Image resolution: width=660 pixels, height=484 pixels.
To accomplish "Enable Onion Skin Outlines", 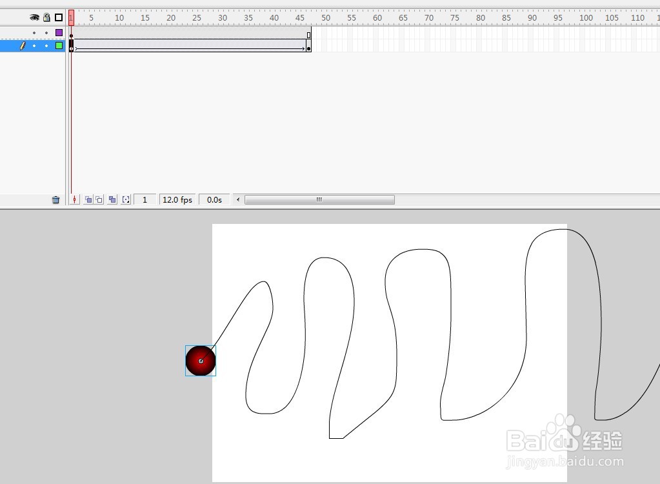I will 99,199.
